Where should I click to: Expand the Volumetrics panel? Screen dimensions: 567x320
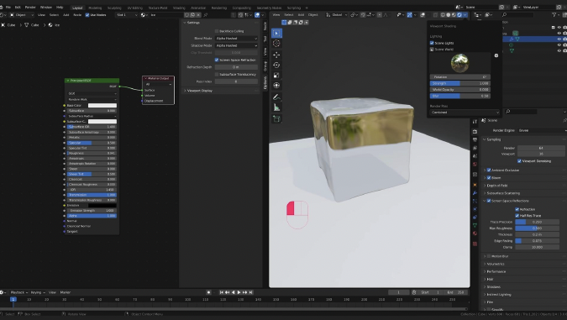click(496, 264)
